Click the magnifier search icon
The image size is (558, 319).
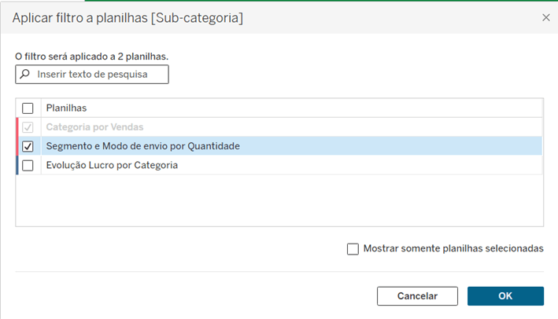pos(24,74)
